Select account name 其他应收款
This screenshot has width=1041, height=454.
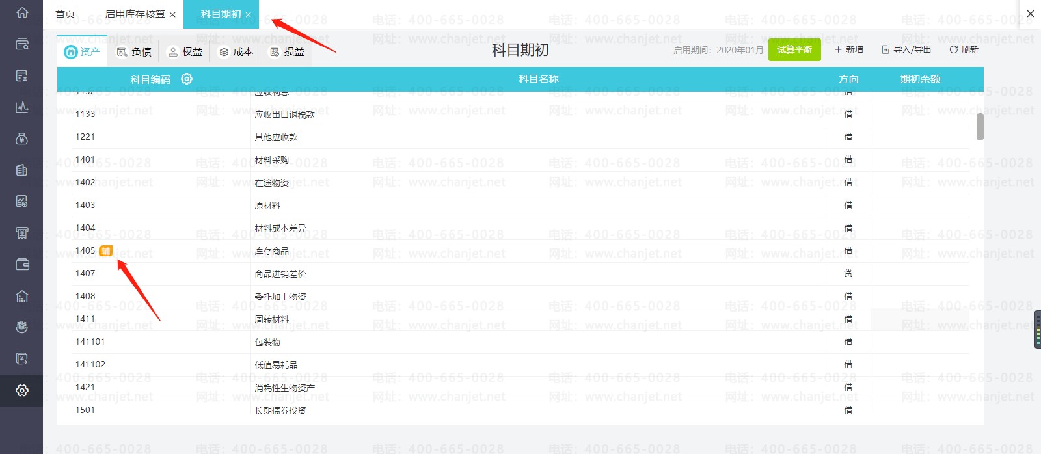[276, 137]
